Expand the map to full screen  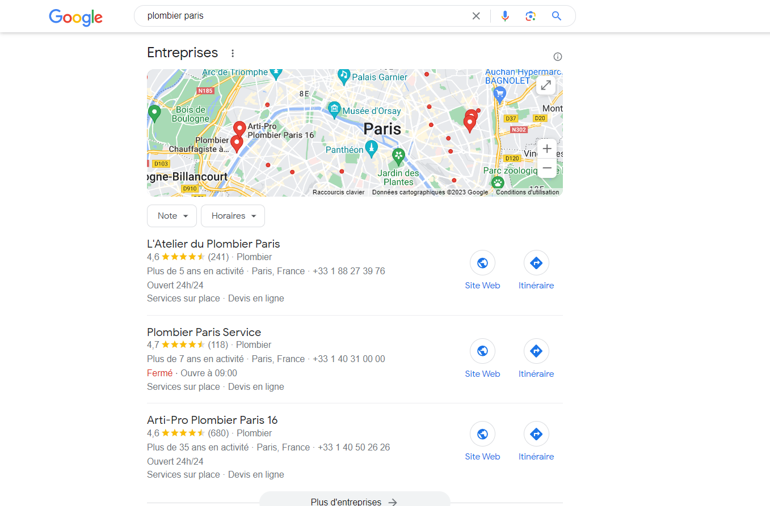[x=546, y=85]
